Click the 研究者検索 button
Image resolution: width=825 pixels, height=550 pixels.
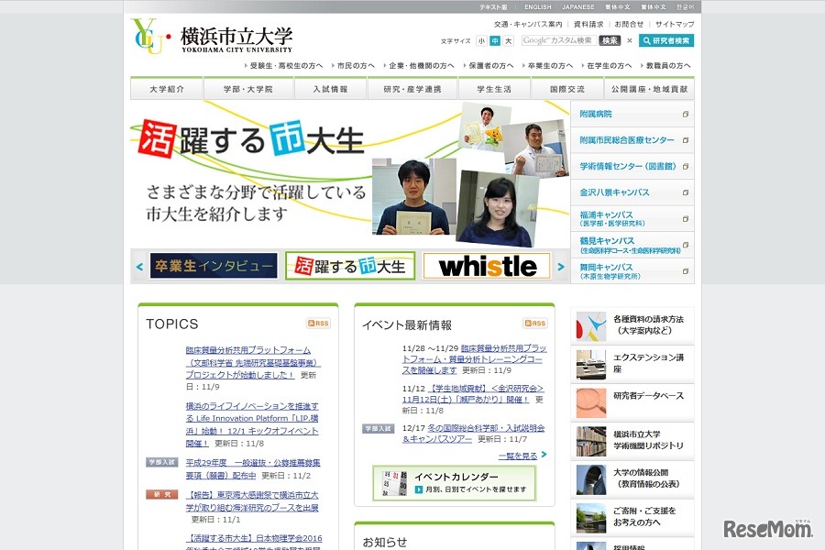666,40
